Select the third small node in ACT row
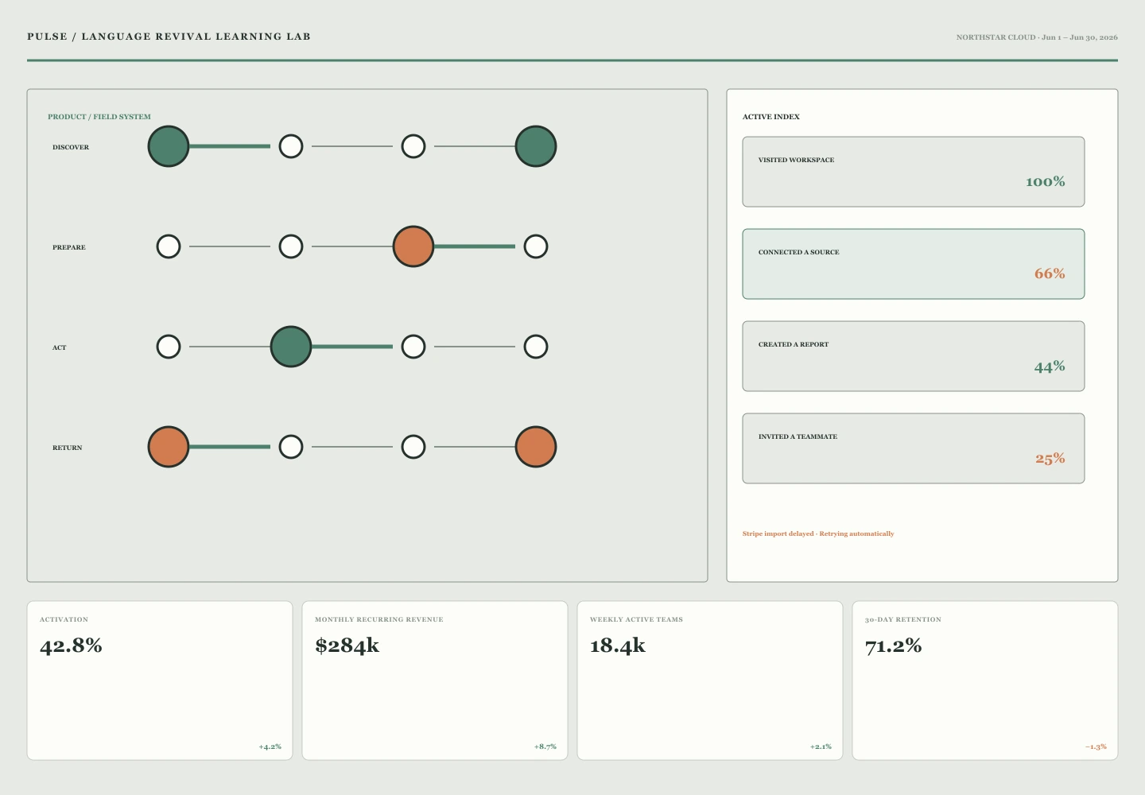Screen dimensions: 1145x795 pos(413,347)
